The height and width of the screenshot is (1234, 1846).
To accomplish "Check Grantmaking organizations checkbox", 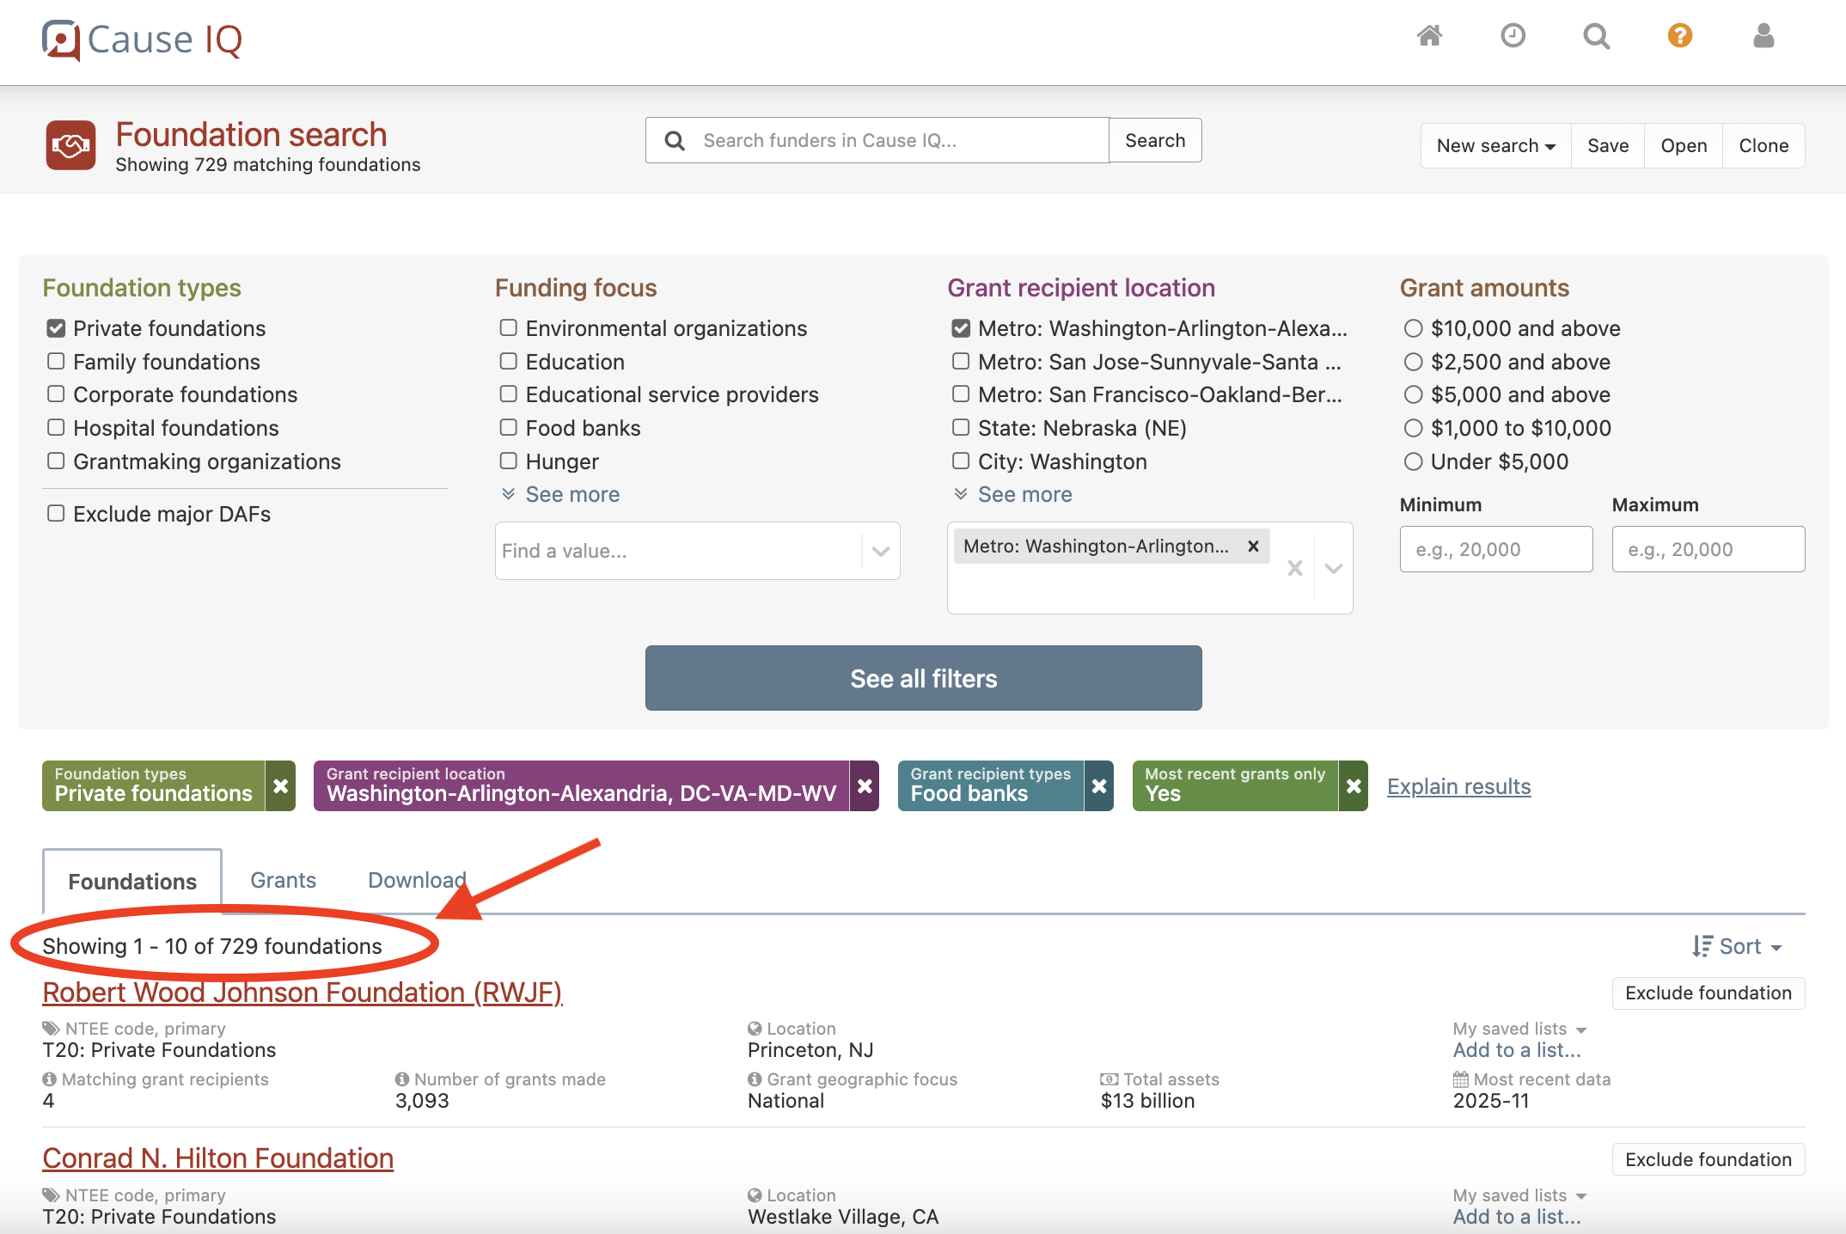I will click(56, 461).
